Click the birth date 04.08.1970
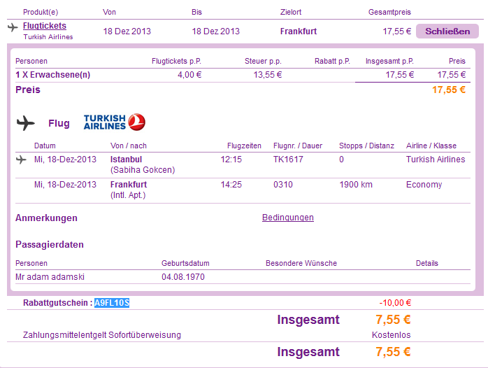 [183, 277]
